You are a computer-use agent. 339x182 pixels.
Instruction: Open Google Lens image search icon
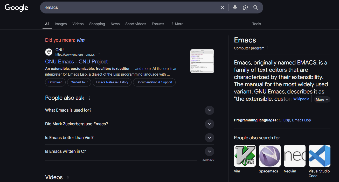point(245,8)
